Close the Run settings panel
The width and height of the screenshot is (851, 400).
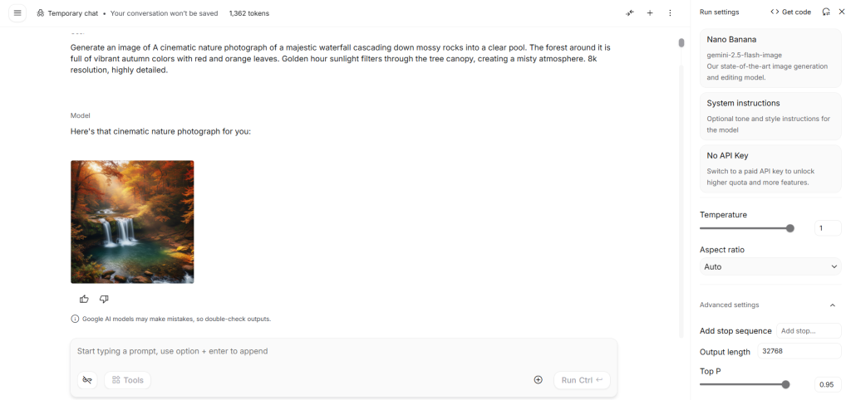841,12
